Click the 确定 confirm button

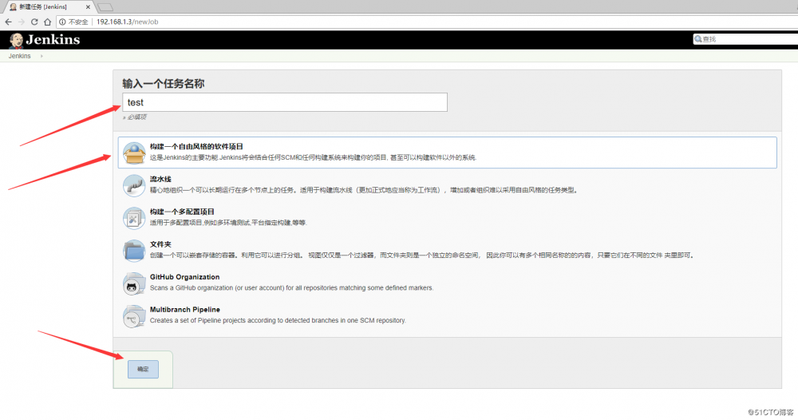(143, 369)
